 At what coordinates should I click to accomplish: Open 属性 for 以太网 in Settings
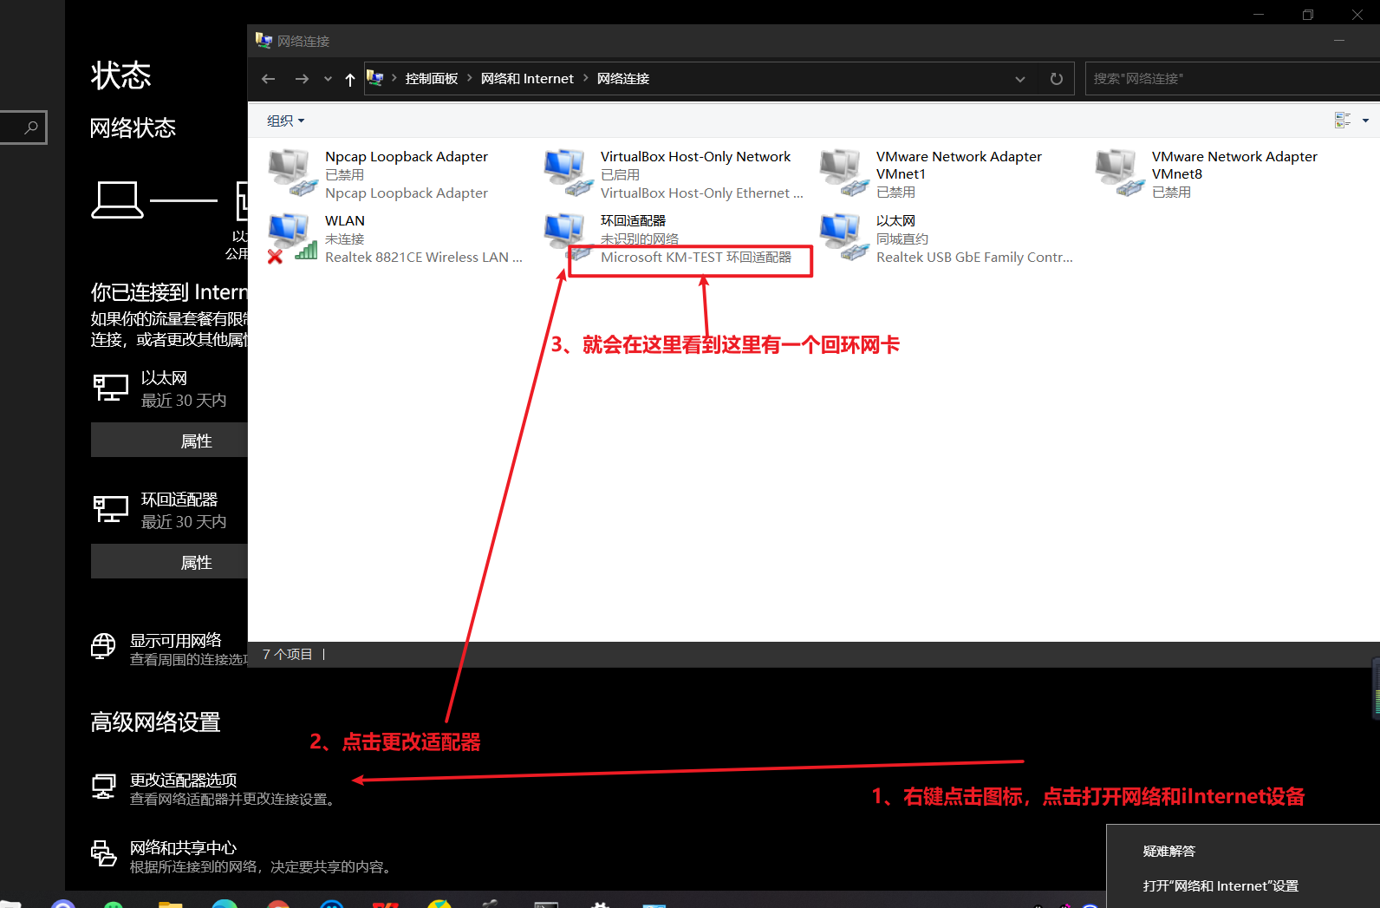170,441
